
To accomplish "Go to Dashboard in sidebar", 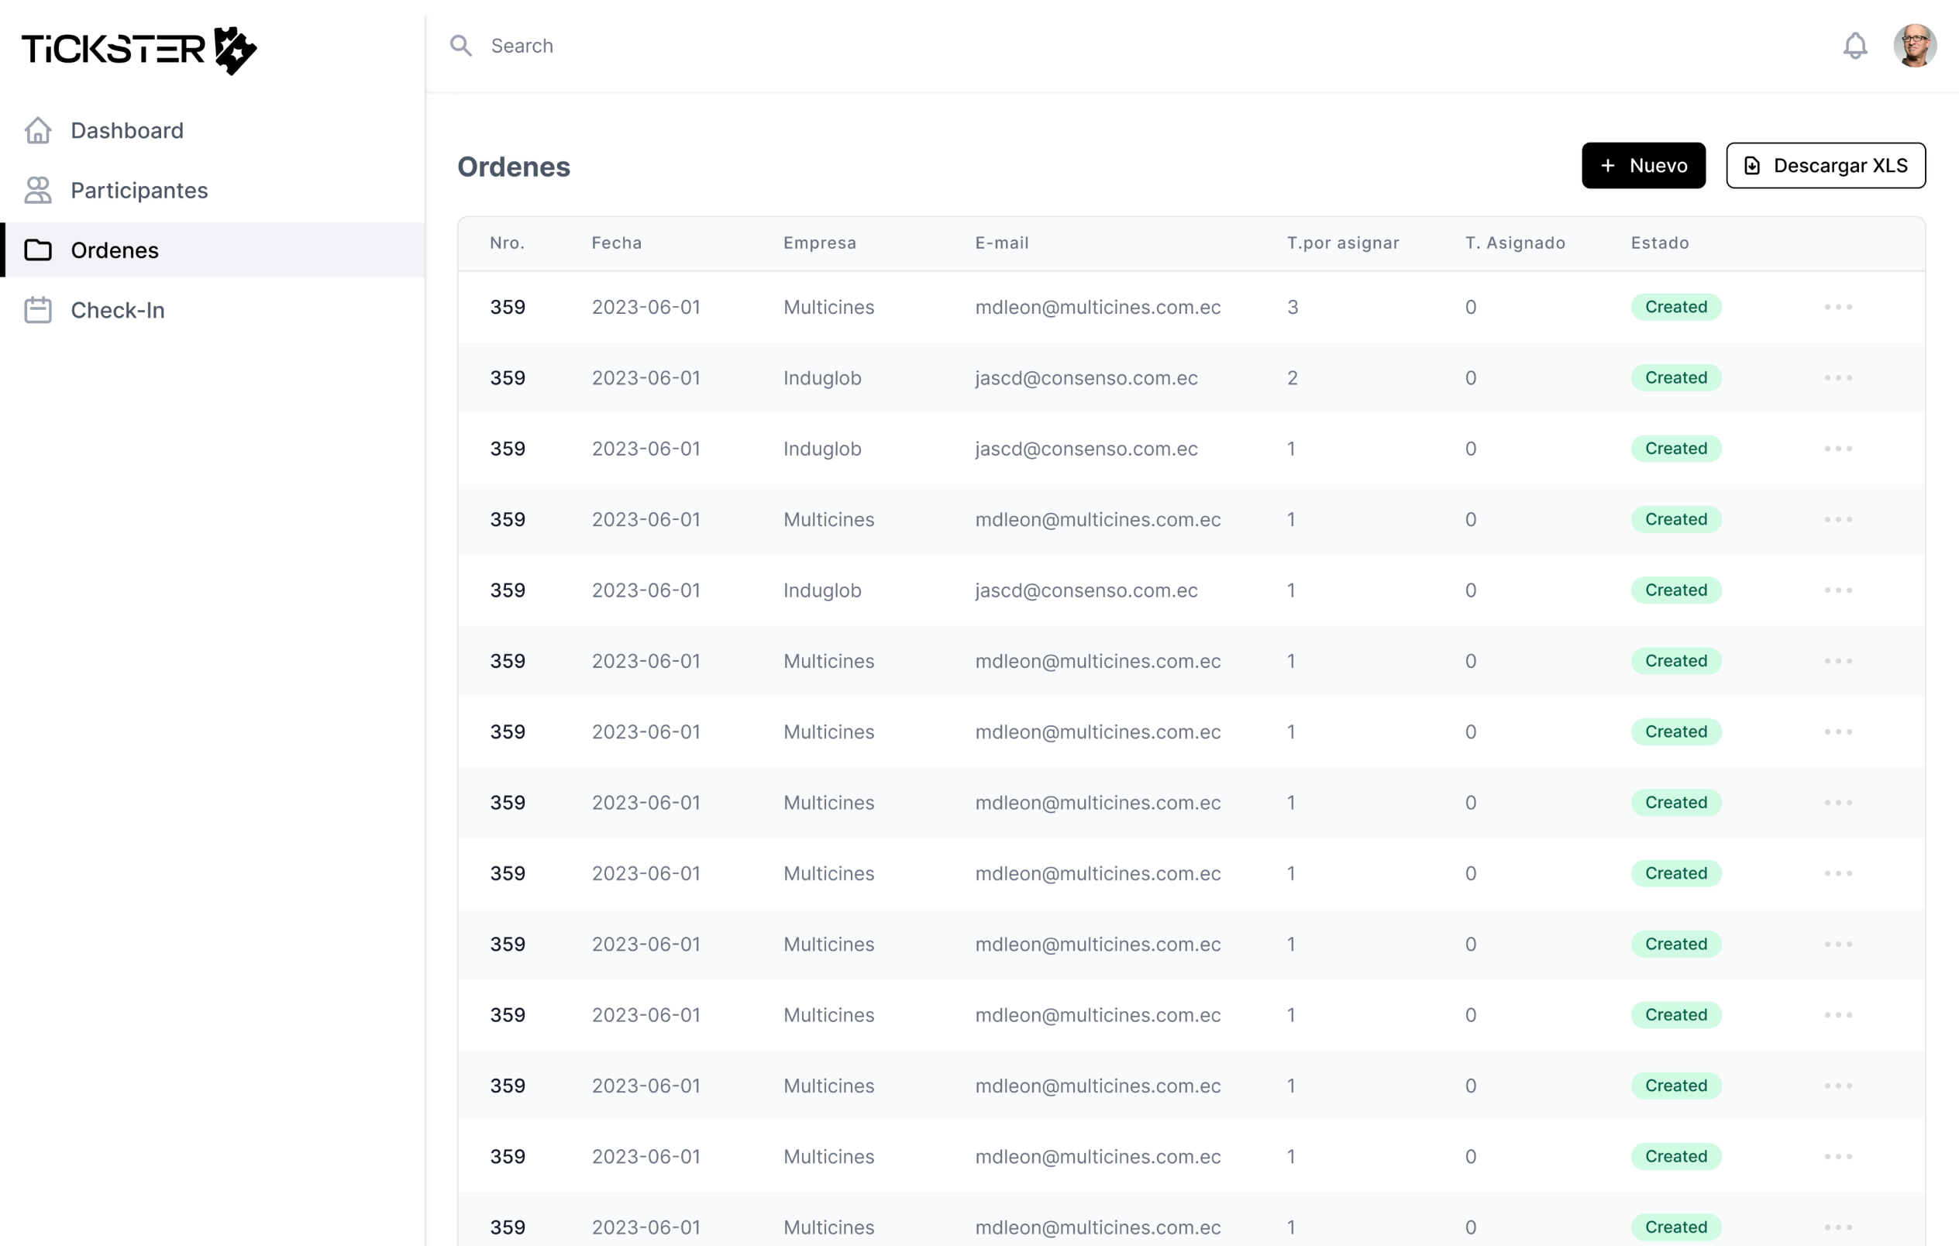I will pyautogui.click(x=212, y=130).
